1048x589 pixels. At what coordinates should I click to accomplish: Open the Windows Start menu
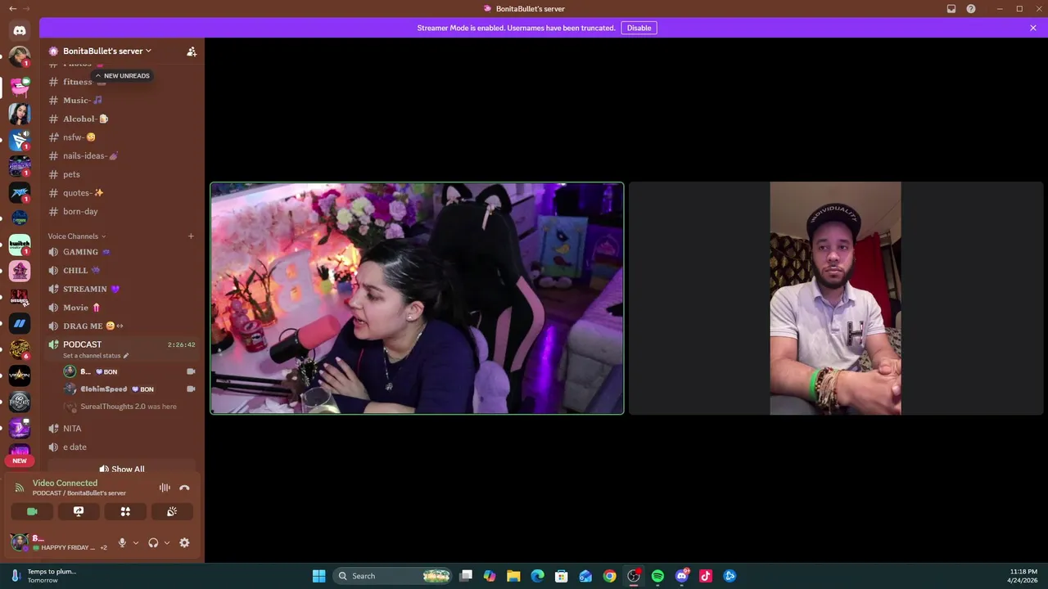coord(318,576)
